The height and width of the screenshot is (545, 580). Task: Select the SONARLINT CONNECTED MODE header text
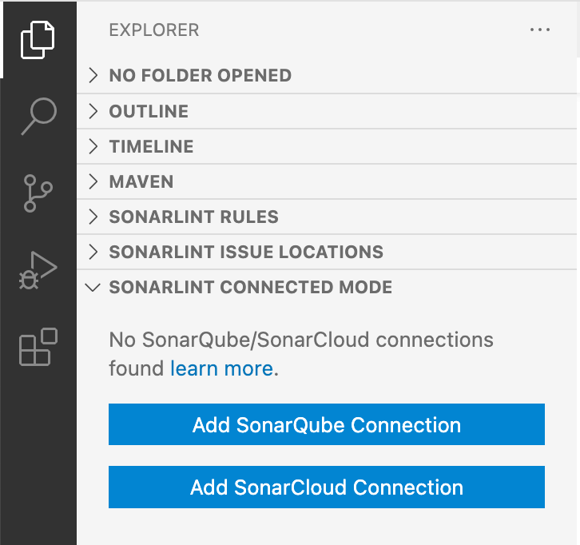tap(250, 287)
